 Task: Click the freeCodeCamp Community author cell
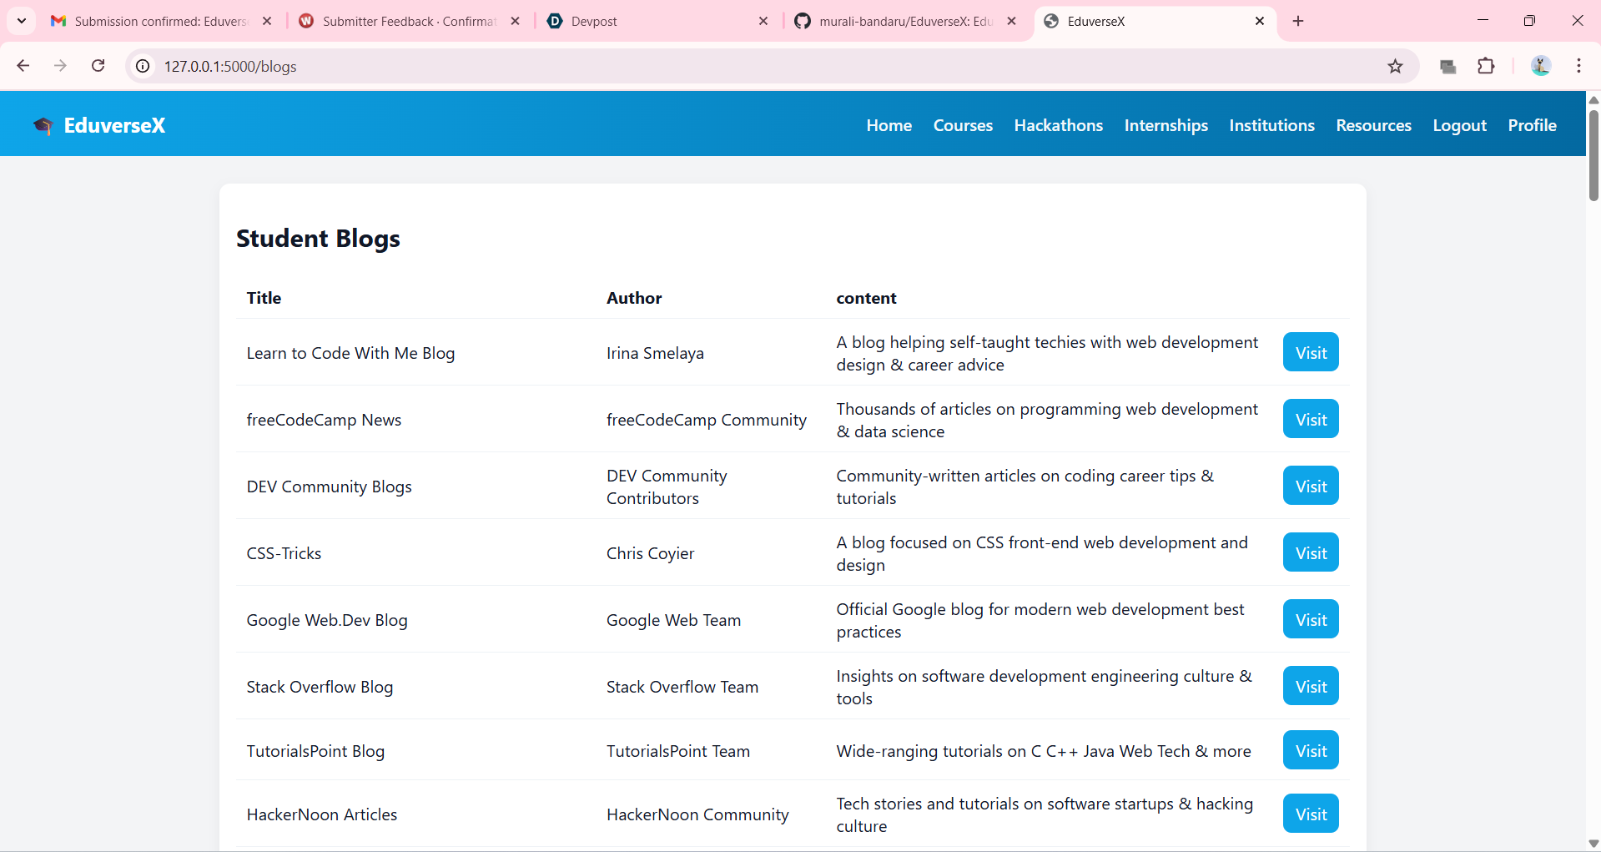[707, 420]
